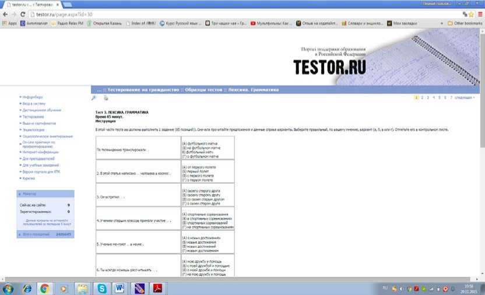Open the Apps shortcut in bookmarks bar
This screenshot has width=485, height=295.
pos(9,23)
